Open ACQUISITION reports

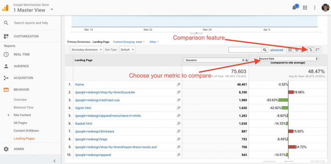pos(23,78)
